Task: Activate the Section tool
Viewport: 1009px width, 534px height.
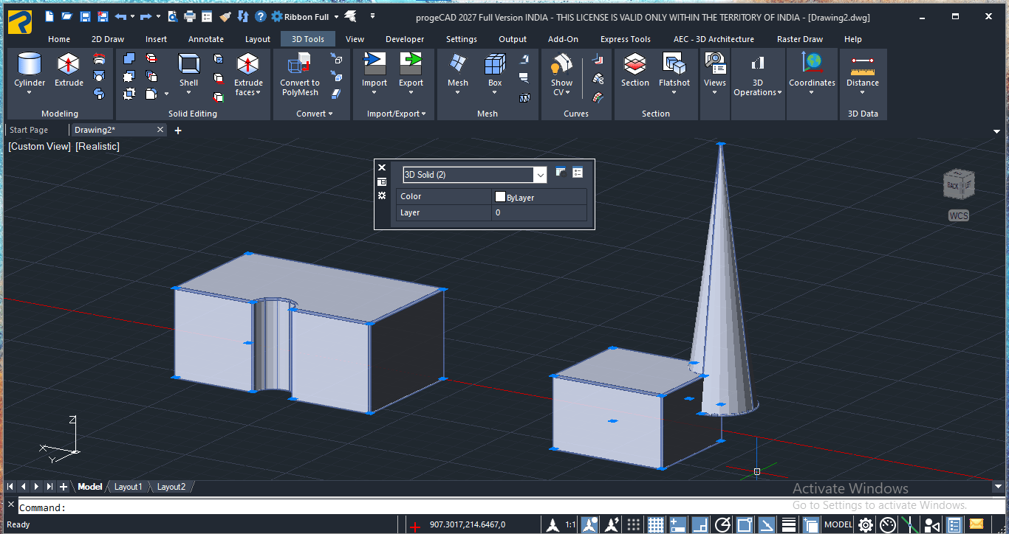Action: 635,70
